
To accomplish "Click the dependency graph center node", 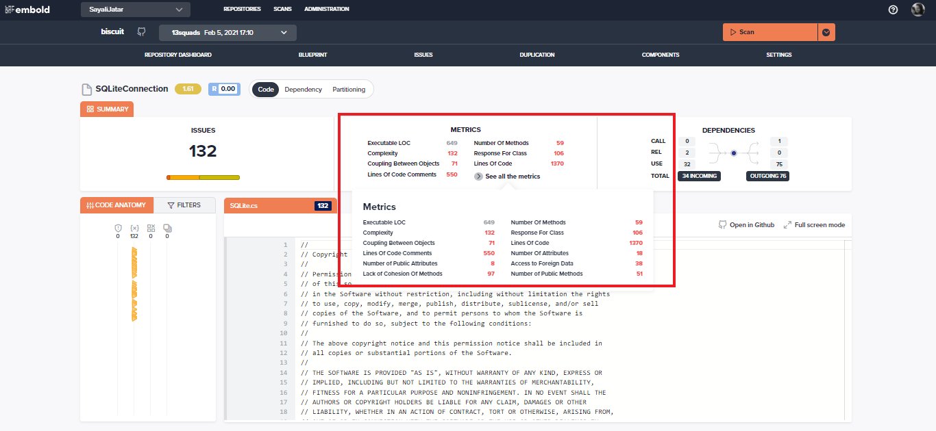I will pyautogui.click(x=734, y=153).
